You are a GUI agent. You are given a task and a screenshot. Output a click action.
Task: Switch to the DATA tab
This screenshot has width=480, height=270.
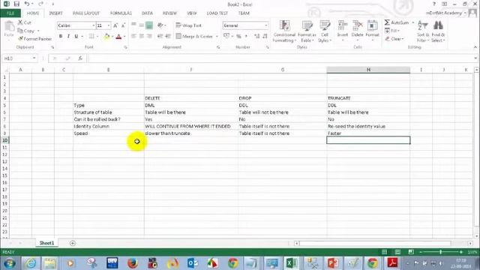tap(147, 13)
